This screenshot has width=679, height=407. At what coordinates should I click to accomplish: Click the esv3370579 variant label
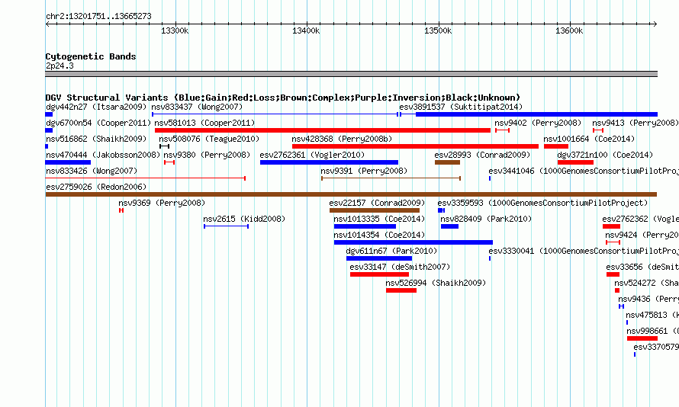click(x=656, y=347)
